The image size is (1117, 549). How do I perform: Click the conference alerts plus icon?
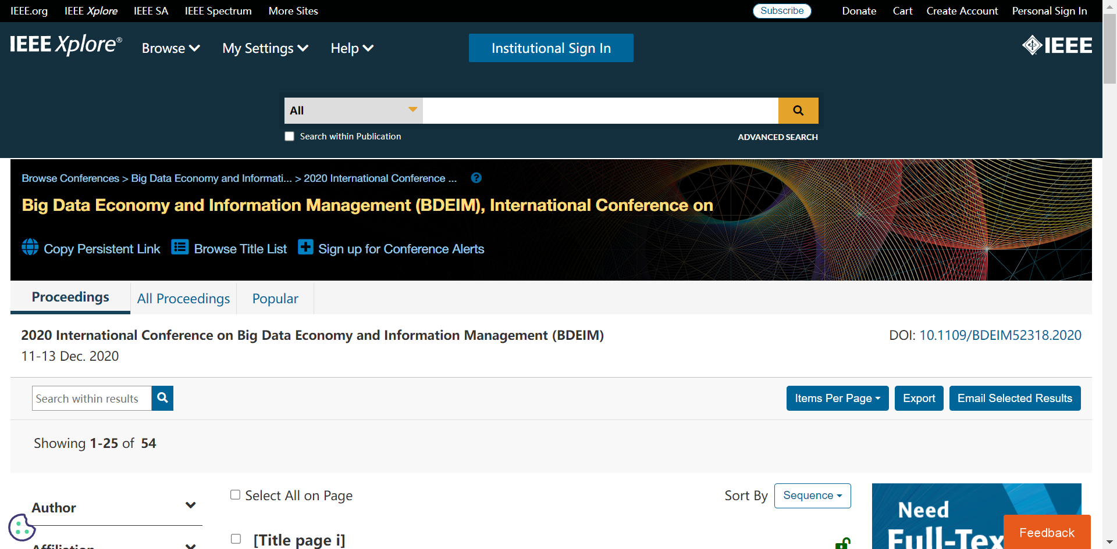[x=305, y=247]
